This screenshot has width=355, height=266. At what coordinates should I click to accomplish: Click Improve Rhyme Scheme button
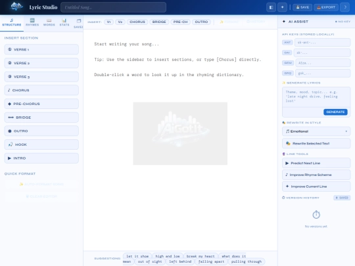(316, 175)
